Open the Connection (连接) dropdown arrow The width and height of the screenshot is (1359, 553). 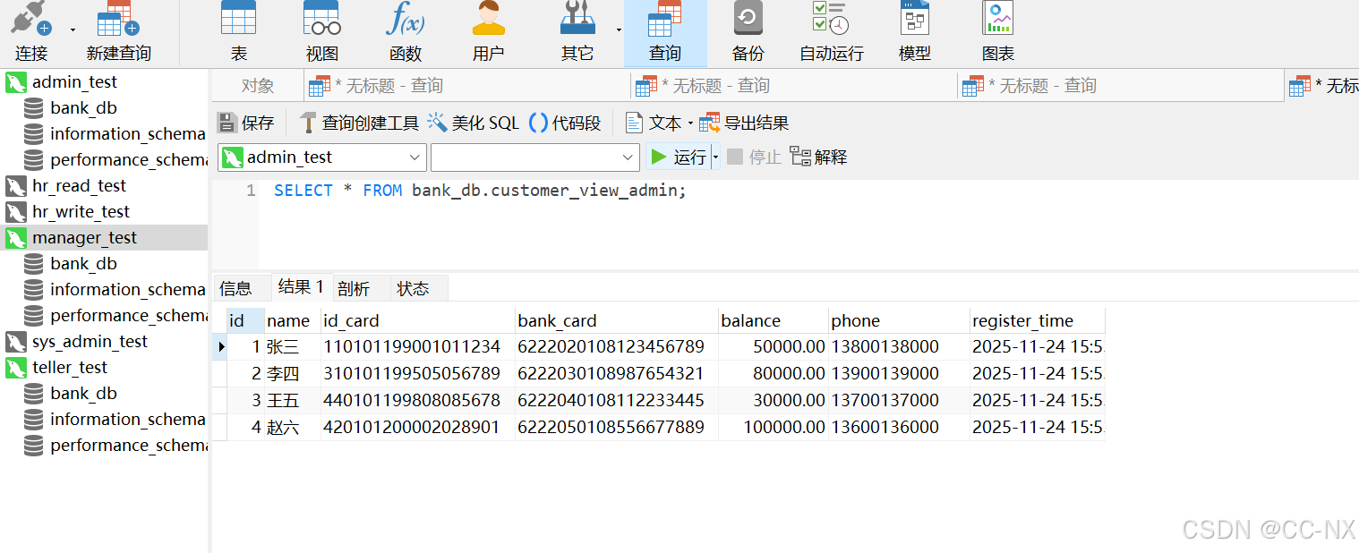pos(73,30)
